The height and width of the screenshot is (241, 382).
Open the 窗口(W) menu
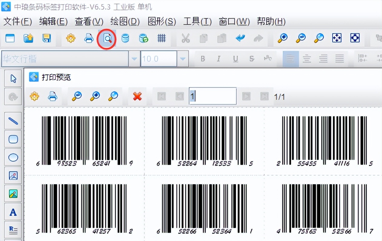(x=234, y=21)
